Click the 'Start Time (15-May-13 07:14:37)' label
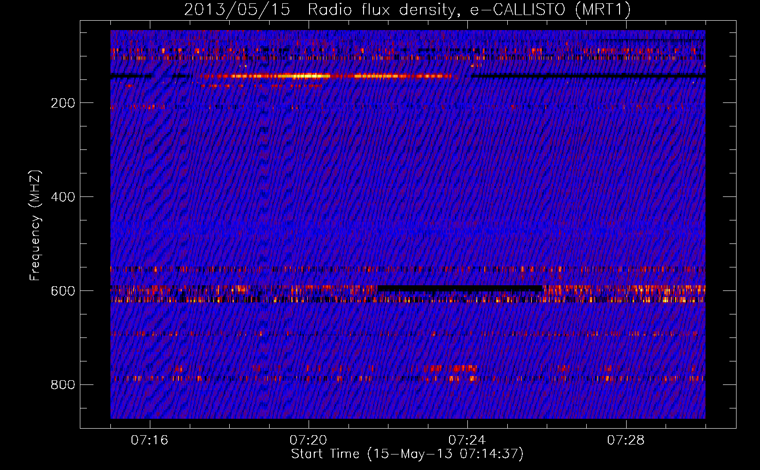Viewport: 760px width, 470px height. click(x=407, y=454)
